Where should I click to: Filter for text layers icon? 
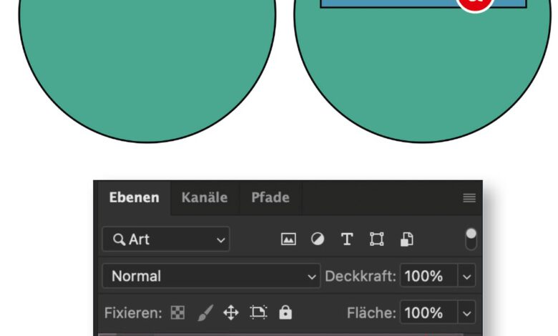tap(347, 239)
